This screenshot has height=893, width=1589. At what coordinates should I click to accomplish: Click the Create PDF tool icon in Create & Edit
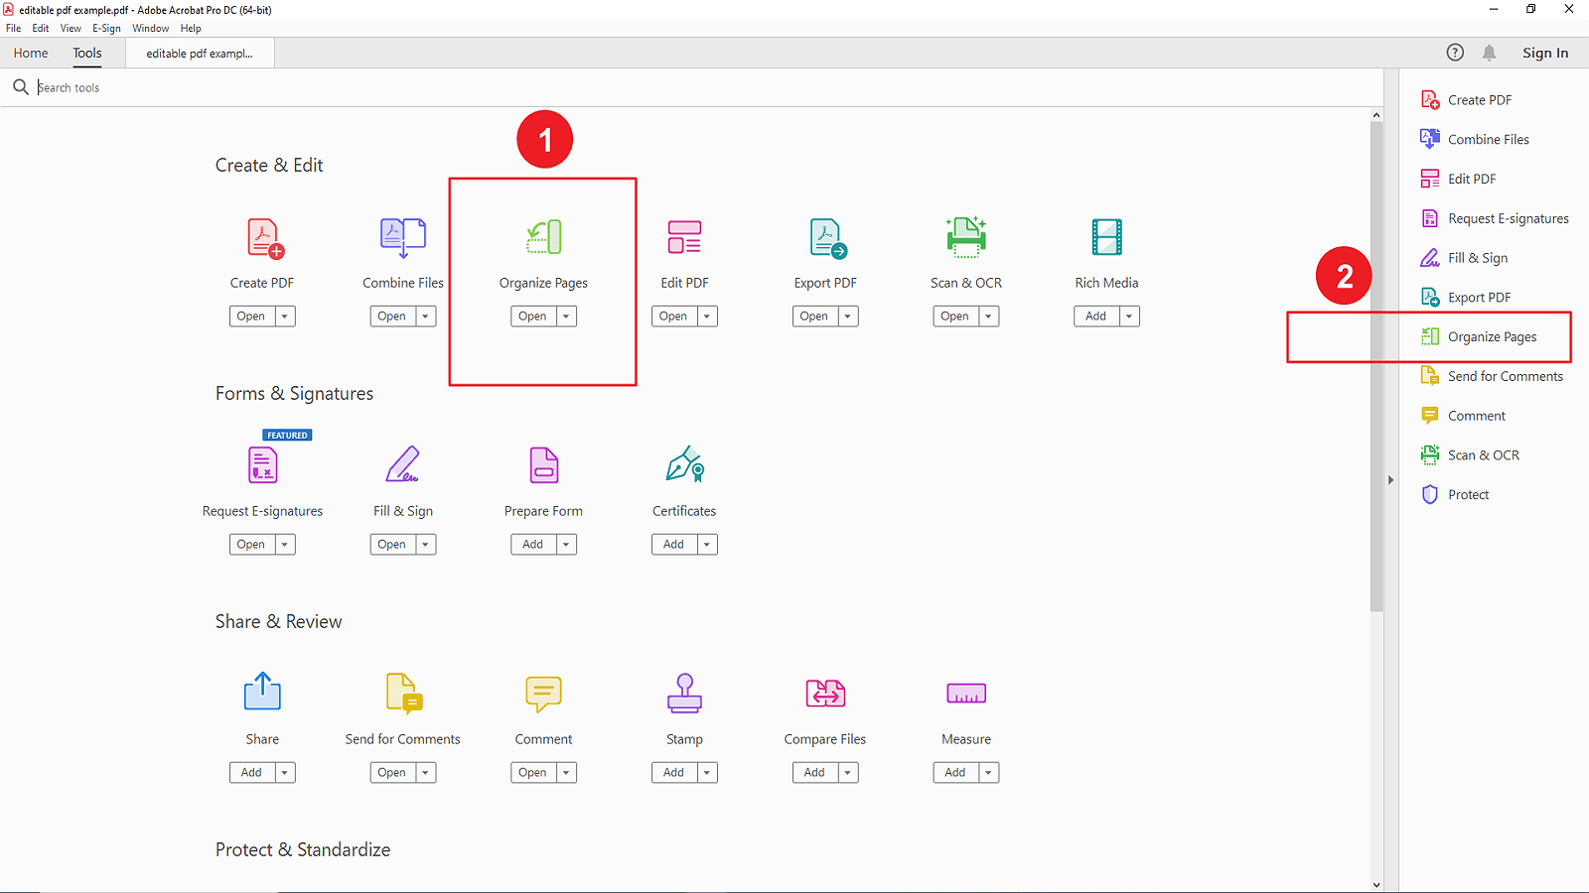tap(264, 238)
